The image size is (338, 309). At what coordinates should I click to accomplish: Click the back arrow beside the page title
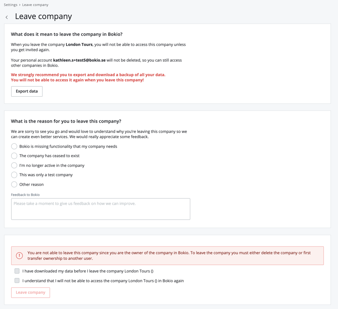pyautogui.click(x=7, y=17)
